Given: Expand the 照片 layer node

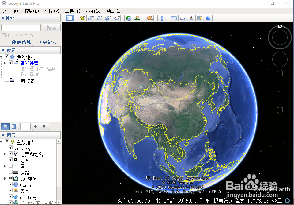Looking at the screenshot, I should point(5,166).
